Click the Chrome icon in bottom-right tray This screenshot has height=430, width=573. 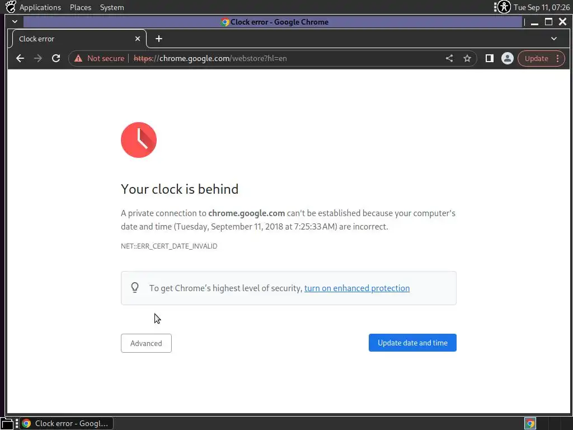tap(530, 423)
